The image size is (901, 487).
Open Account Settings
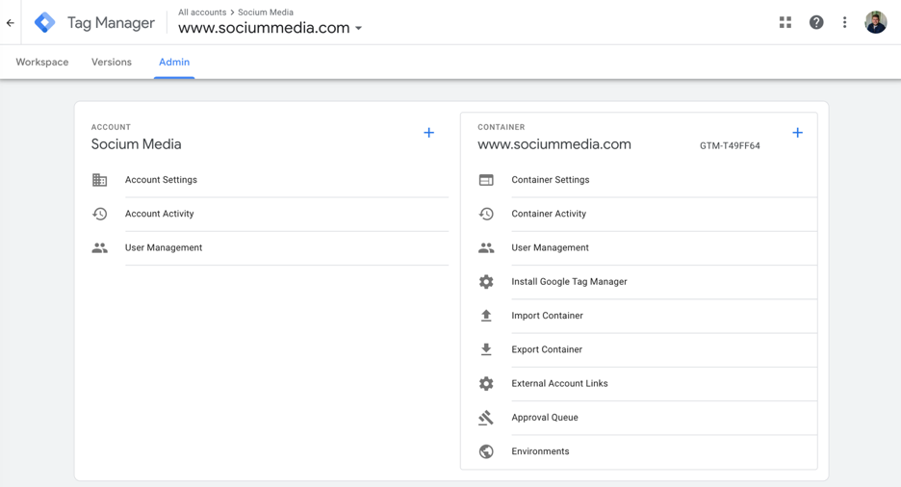pos(161,180)
